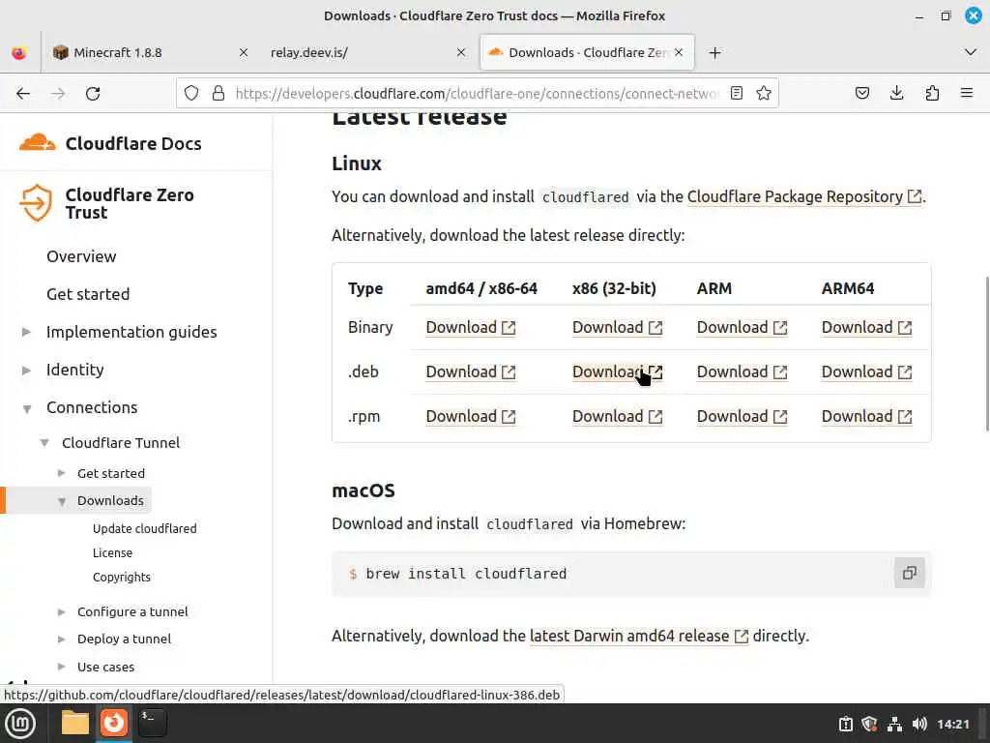Click the 14:21 clock
This screenshot has width=990, height=743.
coord(952,724)
